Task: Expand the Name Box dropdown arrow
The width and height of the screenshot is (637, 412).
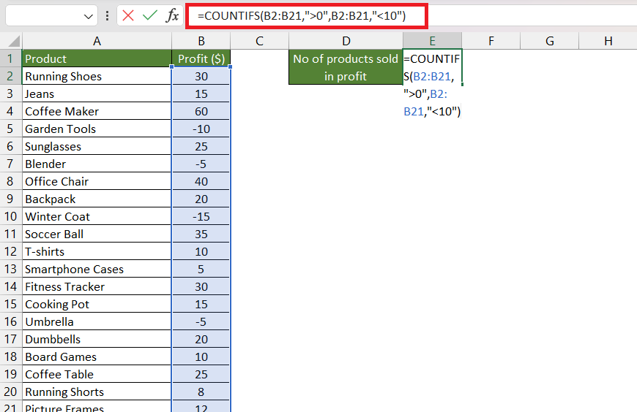Action: 88,17
